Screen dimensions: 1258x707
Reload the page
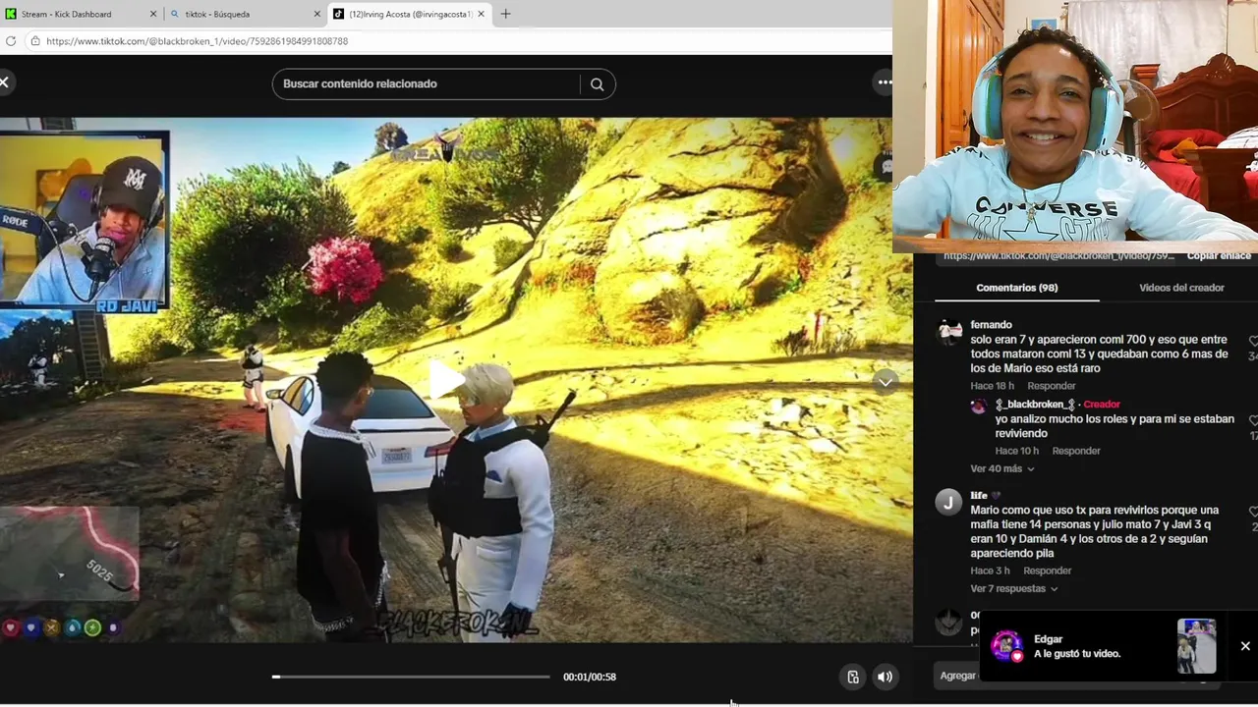11,41
